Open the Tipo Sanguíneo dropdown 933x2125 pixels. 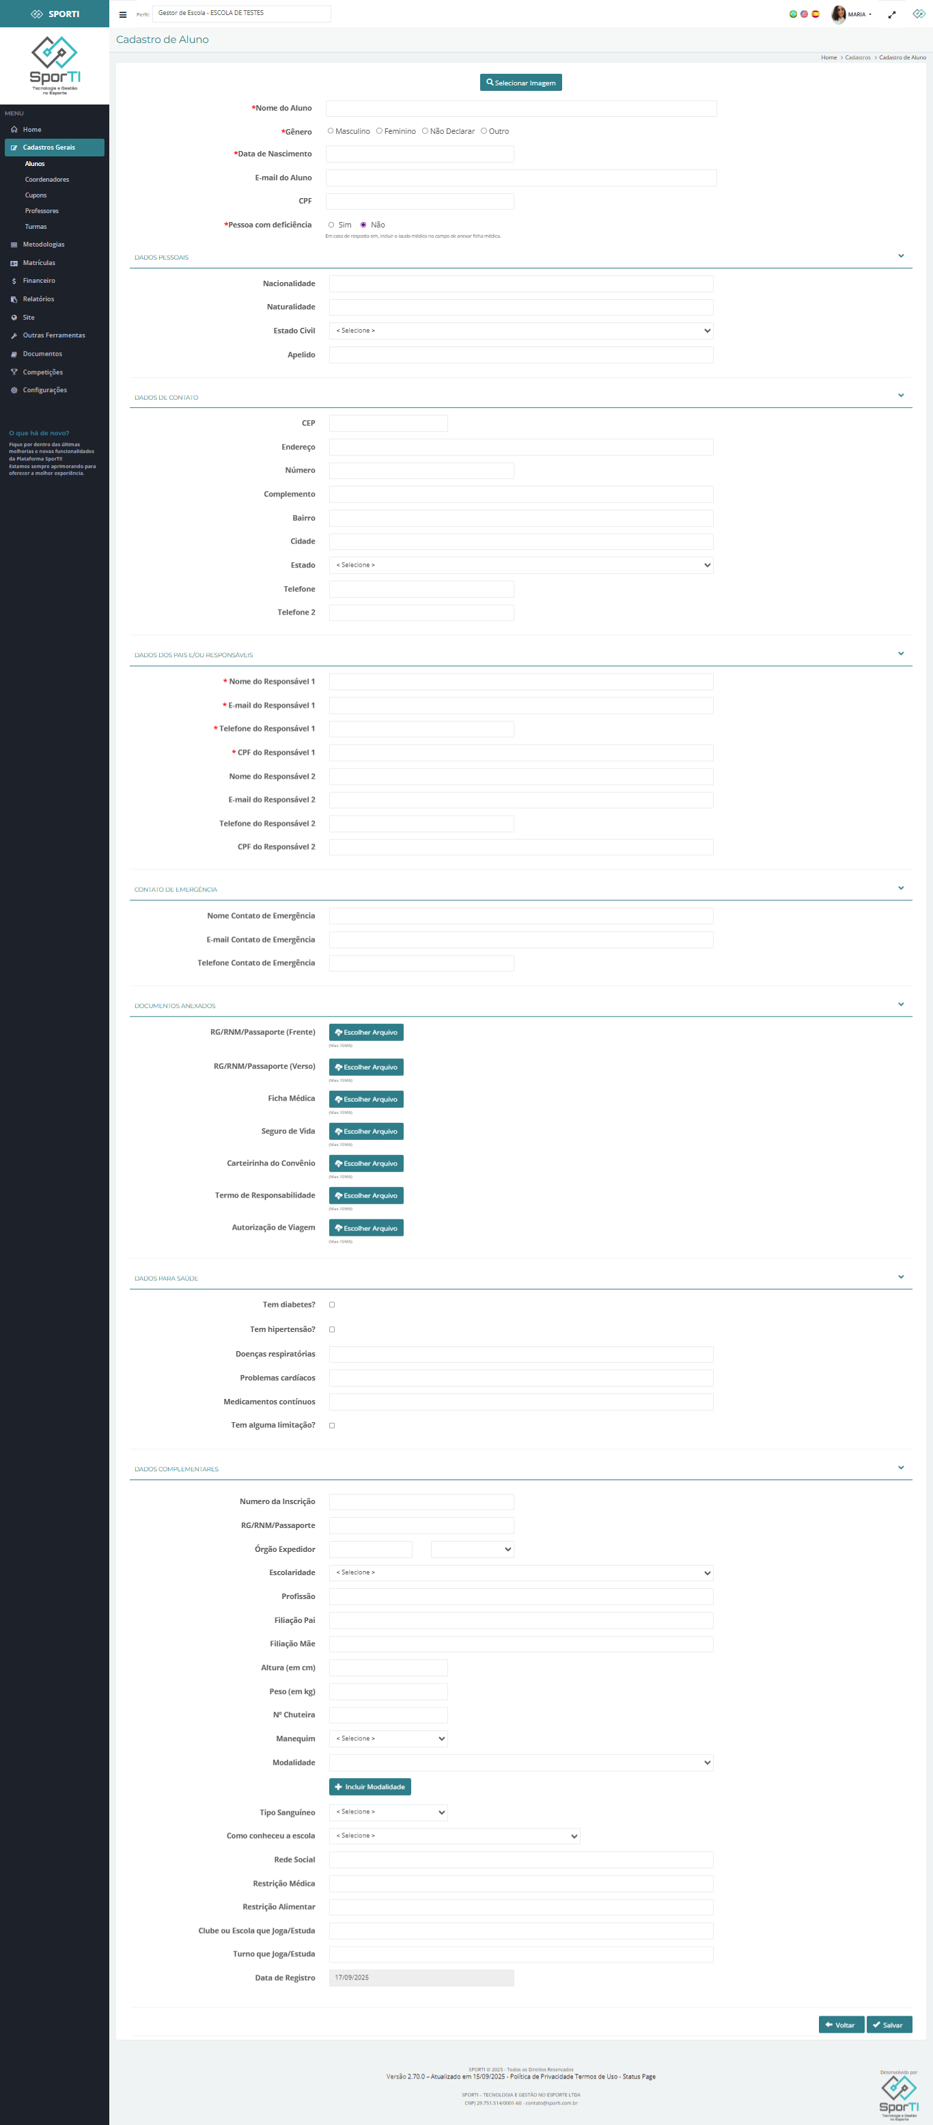click(x=388, y=1812)
